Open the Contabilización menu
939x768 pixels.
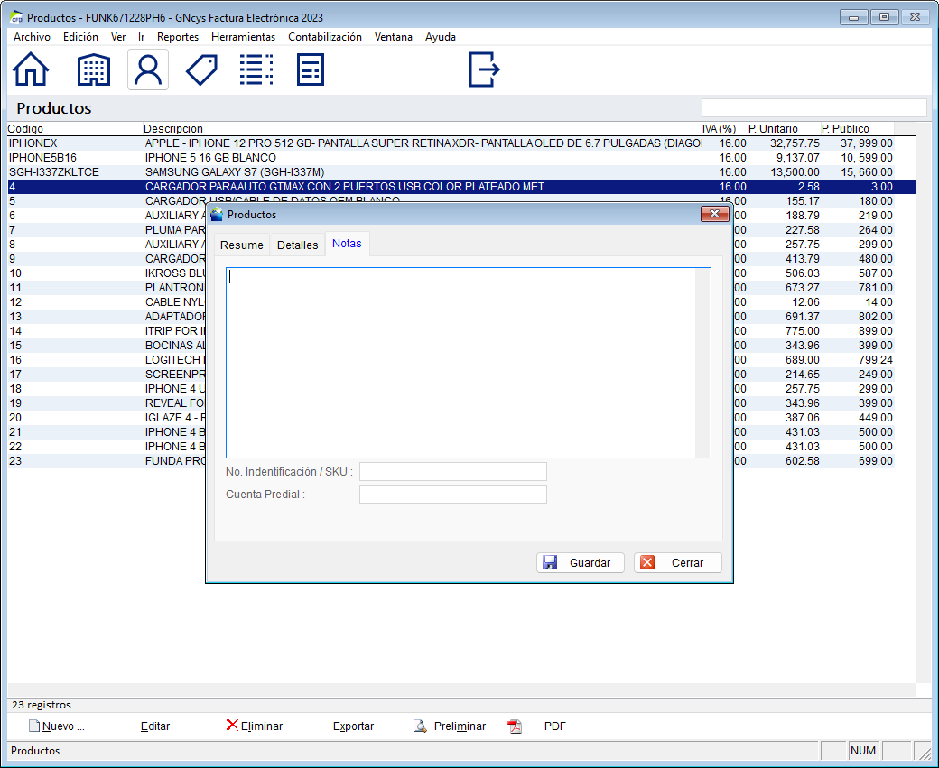click(x=324, y=36)
